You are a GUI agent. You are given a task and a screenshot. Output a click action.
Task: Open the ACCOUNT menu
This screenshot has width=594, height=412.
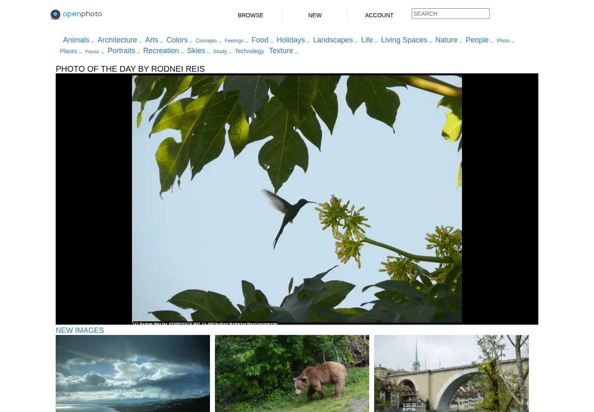click(x=379, y=15)
